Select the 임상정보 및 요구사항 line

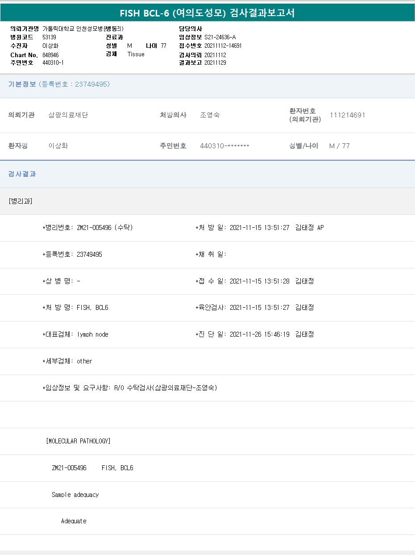point(129,388)
